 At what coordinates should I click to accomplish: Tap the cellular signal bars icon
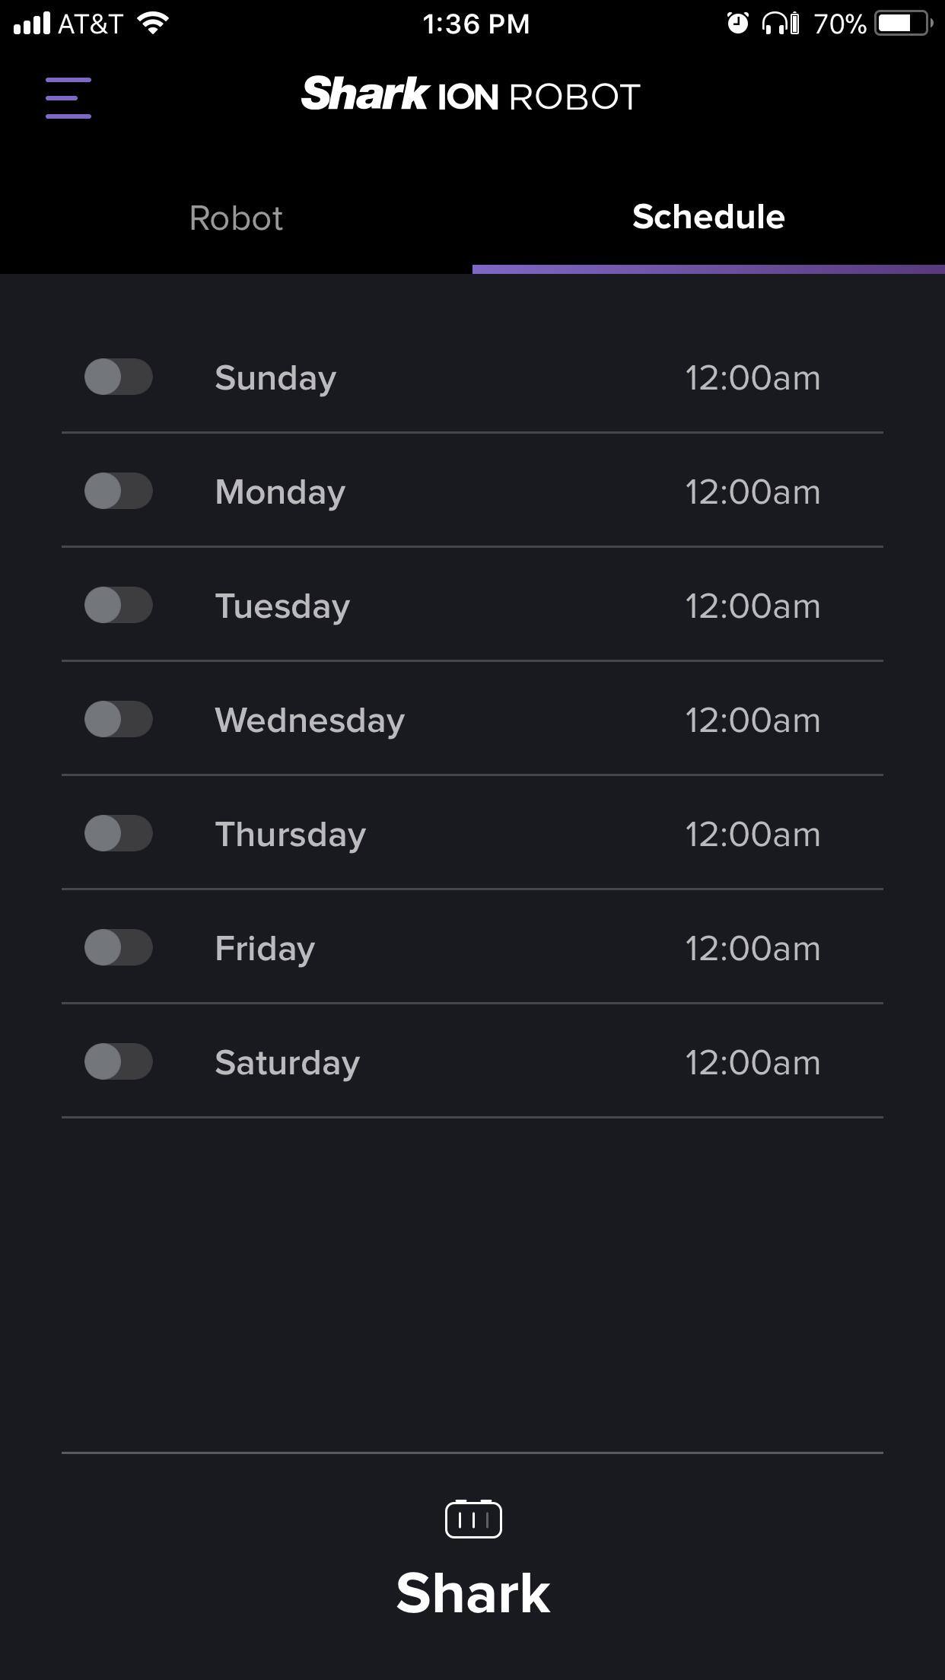pos(32,24)
